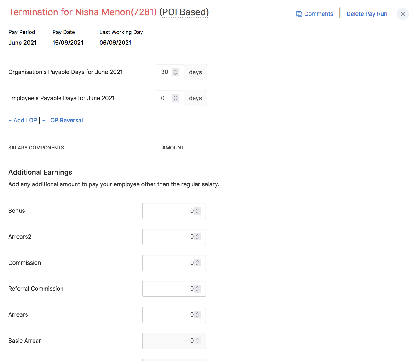
Task: Close the termination pay run panel
Action: pyautogui.click(x=402, y=14)
